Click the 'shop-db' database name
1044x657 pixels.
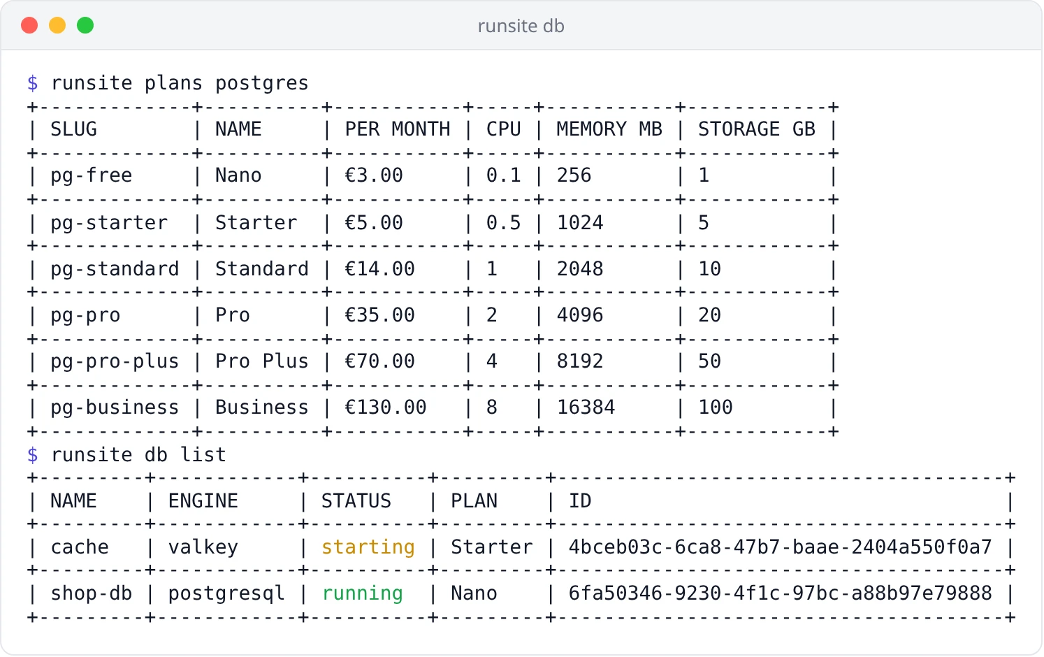click(91, 593)
